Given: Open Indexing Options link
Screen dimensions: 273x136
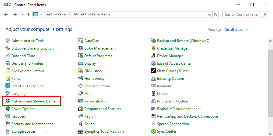Looking at the screenshot, I should (171, 79).
